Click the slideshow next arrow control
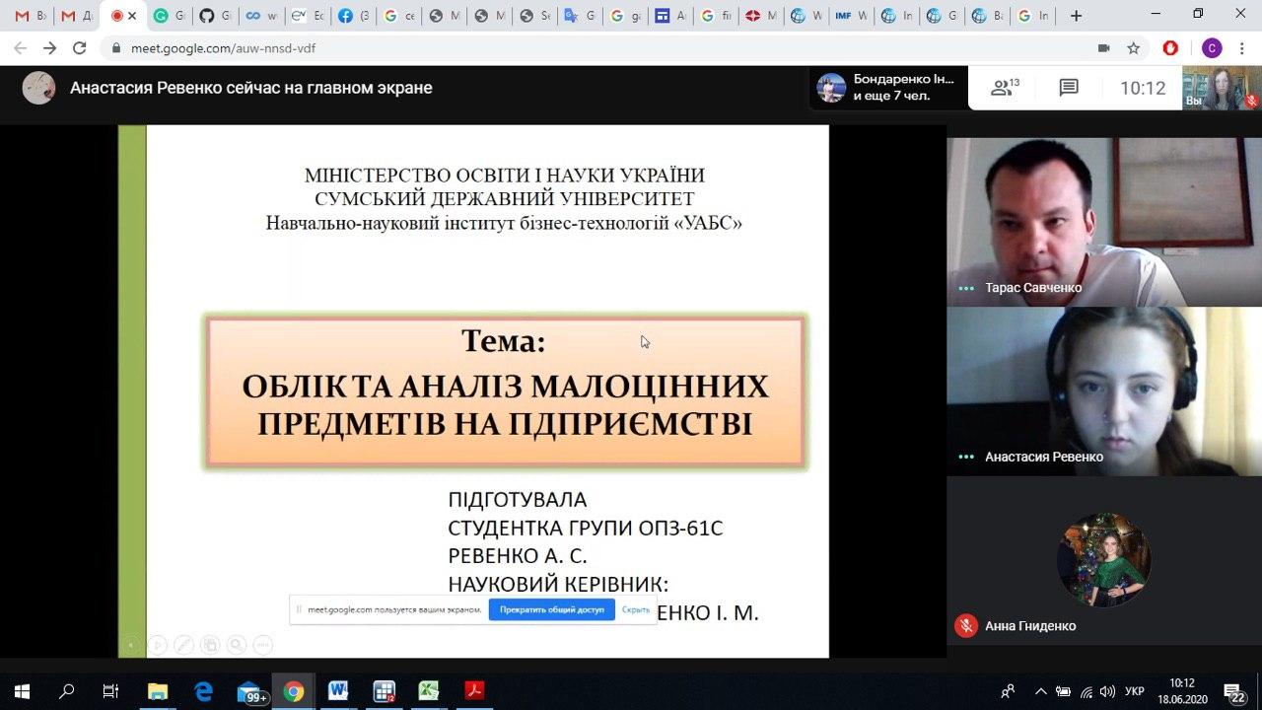 (x=158, y=645)
